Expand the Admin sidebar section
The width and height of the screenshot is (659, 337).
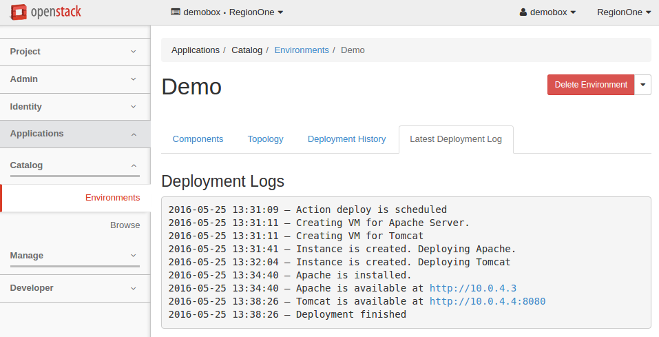coord(74,79)
